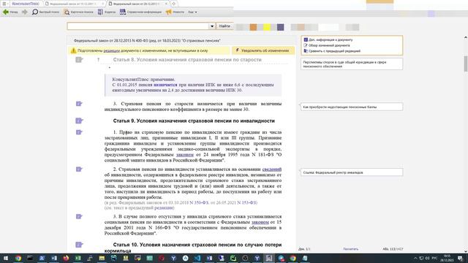
Task: Close the first Федеральный закон tab
Action: (x=103, y=4)
